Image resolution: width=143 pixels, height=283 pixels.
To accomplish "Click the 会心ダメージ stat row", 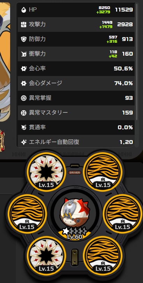I will pos(76,83).
